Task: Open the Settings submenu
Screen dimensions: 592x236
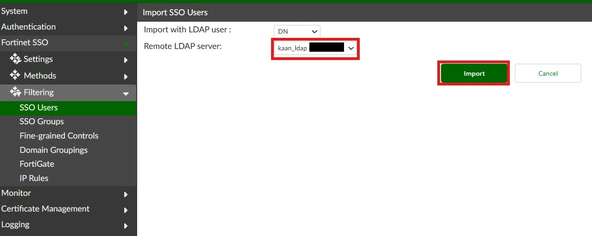Action: pos(68,59)
